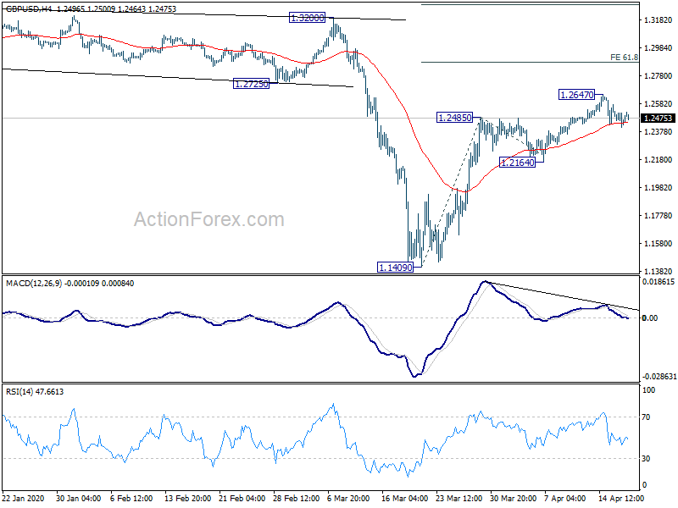Click the FE 61.8 projection label
Image resolution: width=678 pixels, height=508 pixels.
(624, 57)
